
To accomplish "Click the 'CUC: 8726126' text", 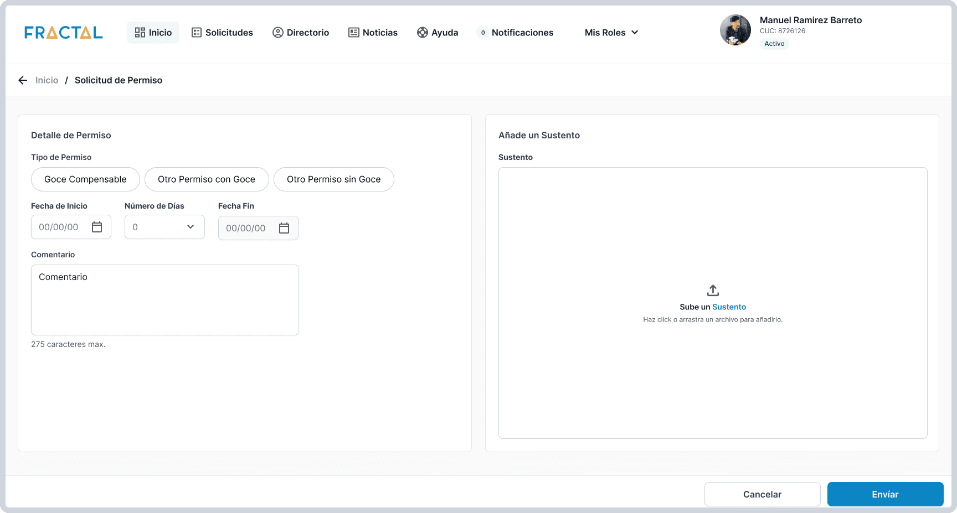I will (x=783, y=31).
